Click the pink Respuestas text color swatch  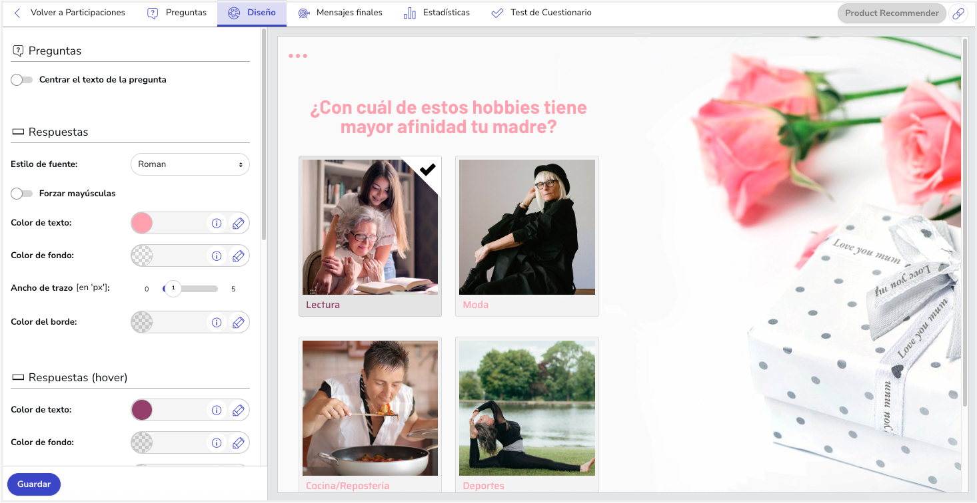tap(142, 224)
